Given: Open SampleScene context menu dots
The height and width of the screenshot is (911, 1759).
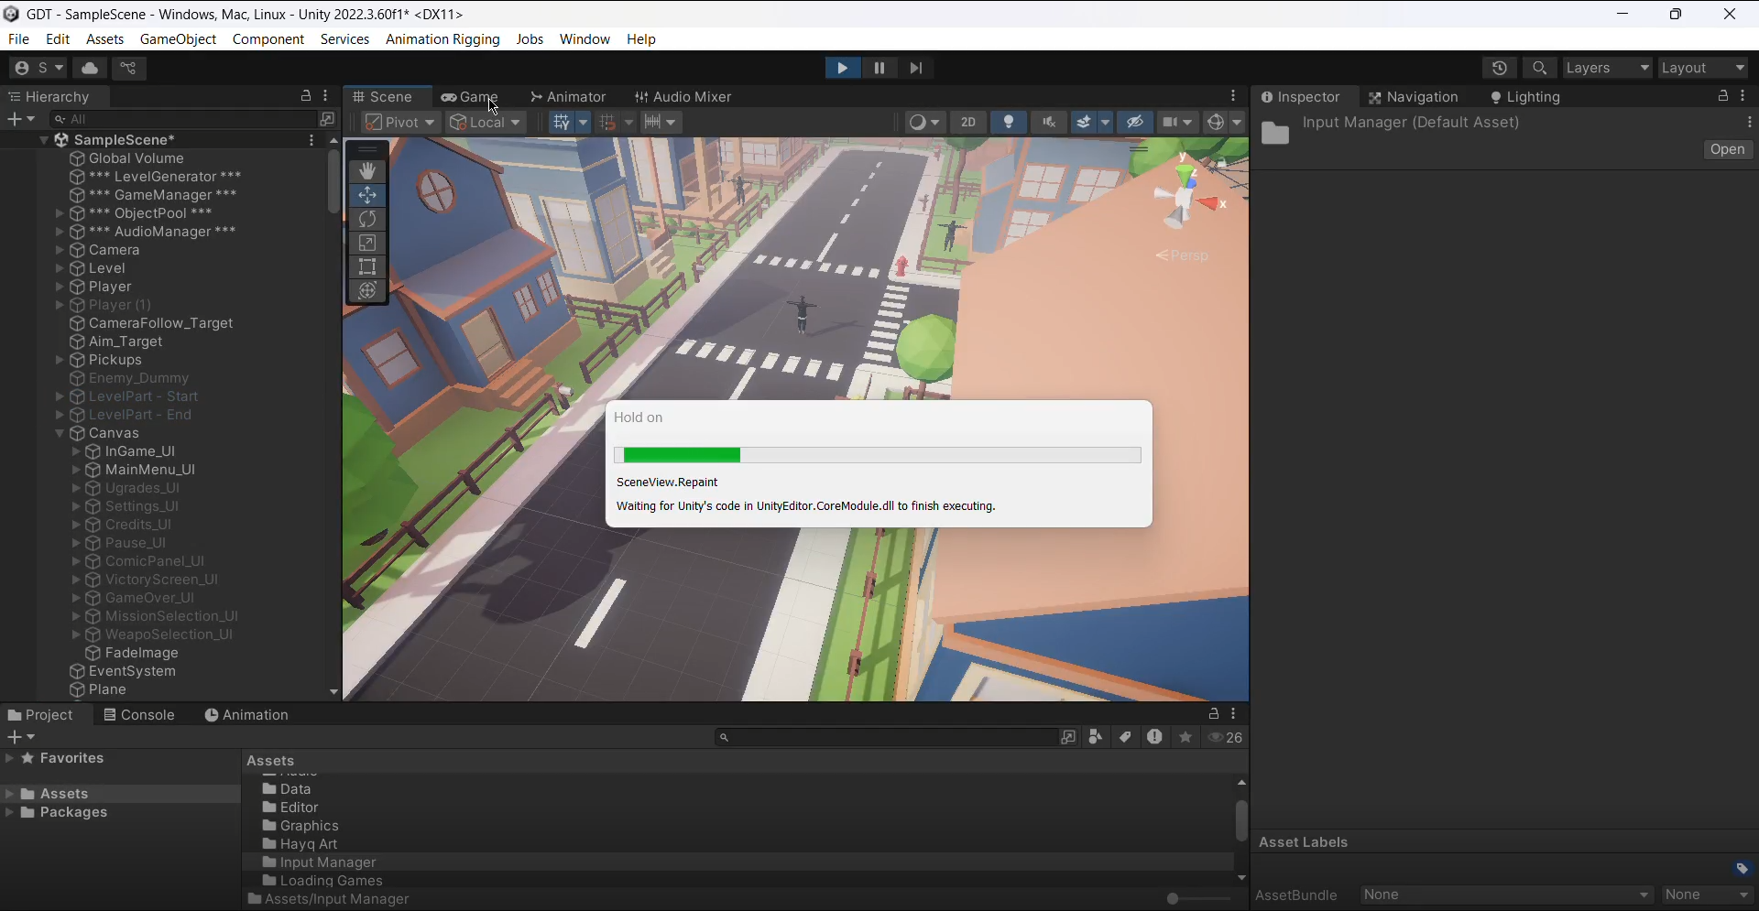Looking at the screenshot, I should [x=311, y=140].
